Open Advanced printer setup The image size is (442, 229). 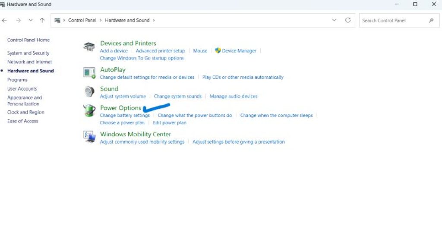coord(161,51)
